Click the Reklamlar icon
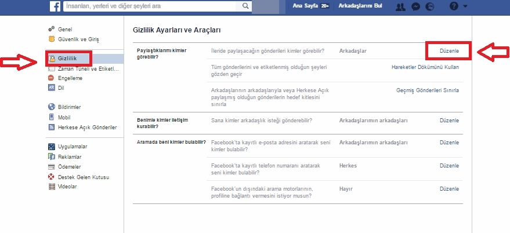The image size is (510, 233). [52, 156]
